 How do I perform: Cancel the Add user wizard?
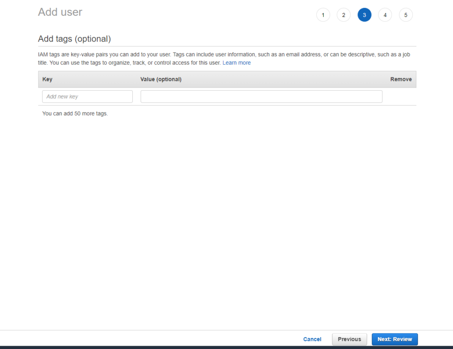click(x=312, y=339)
